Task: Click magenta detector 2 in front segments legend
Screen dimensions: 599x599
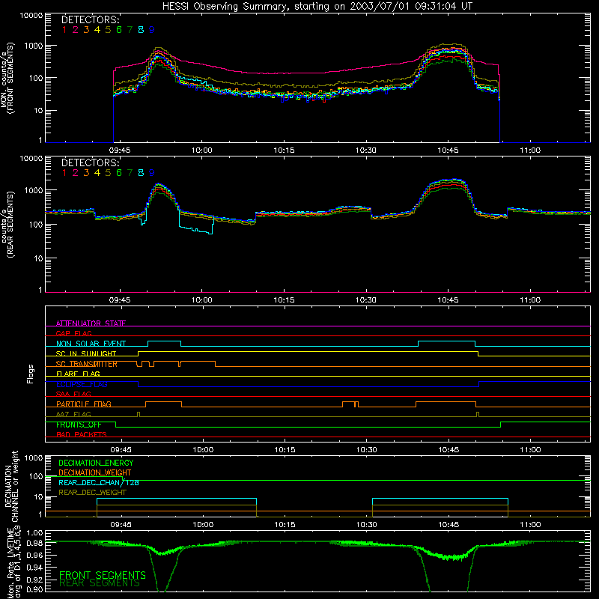Action: 76,30
